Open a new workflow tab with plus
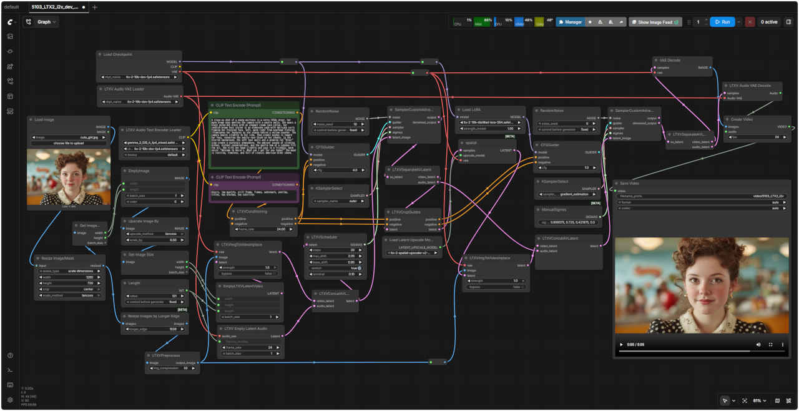799x411 pixels. [95, 7]
